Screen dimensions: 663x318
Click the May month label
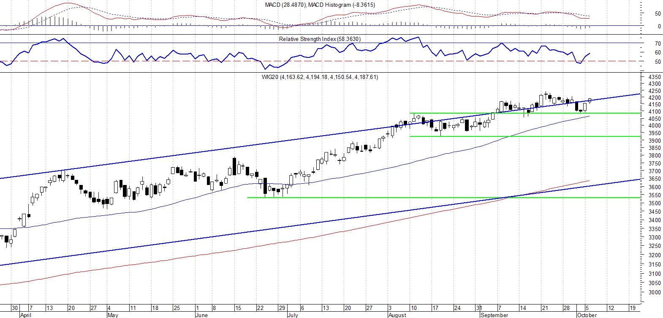click(x=113, y=315)
